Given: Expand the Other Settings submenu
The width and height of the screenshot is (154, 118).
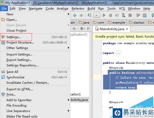Looking at the screenshot, I should pyautogui.click(x=35, y=48).
